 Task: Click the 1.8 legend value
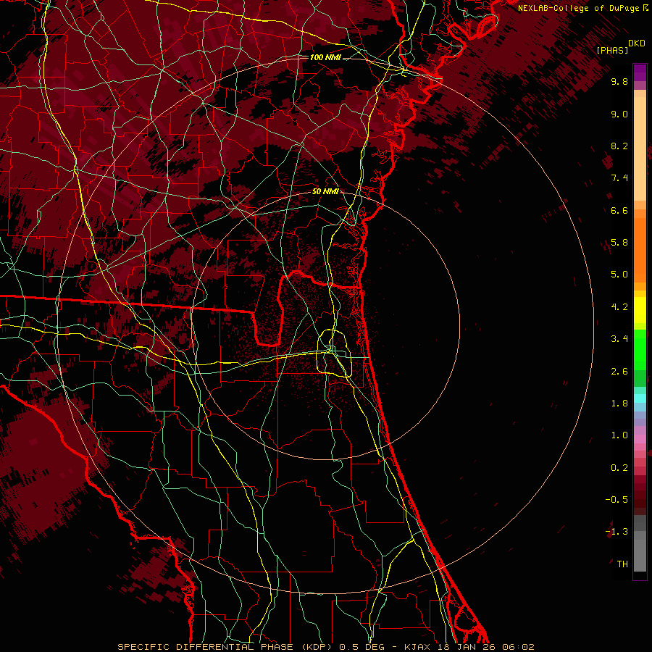(x=619, y=404)
